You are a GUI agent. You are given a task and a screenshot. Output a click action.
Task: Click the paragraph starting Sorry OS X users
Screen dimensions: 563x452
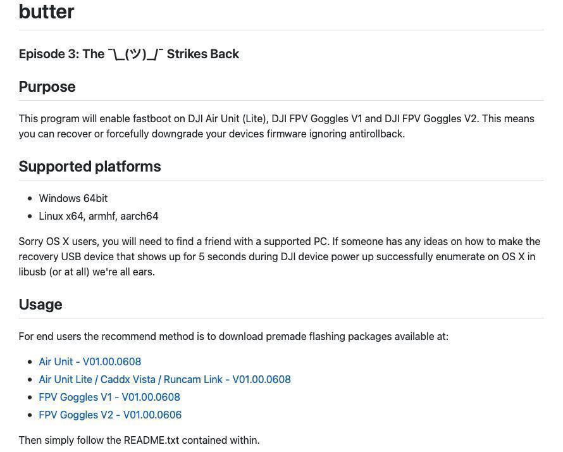(x=280, y=256)
